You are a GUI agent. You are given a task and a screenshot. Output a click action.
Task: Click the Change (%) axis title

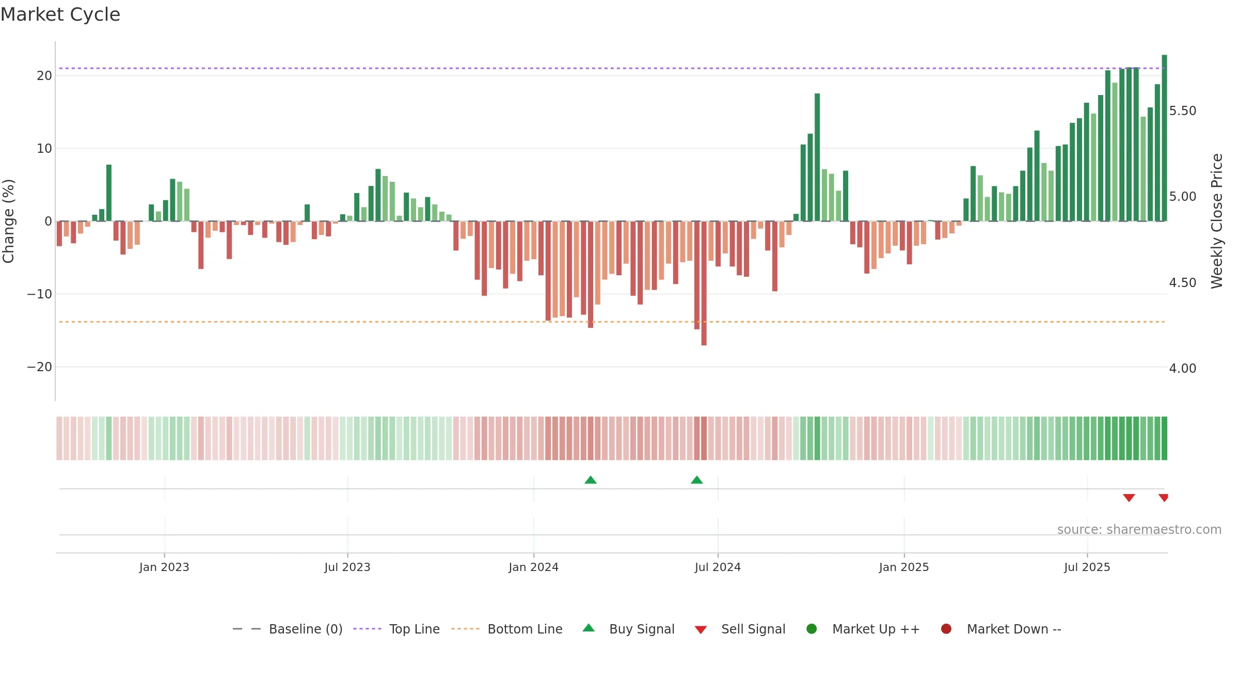pos(9,221)
